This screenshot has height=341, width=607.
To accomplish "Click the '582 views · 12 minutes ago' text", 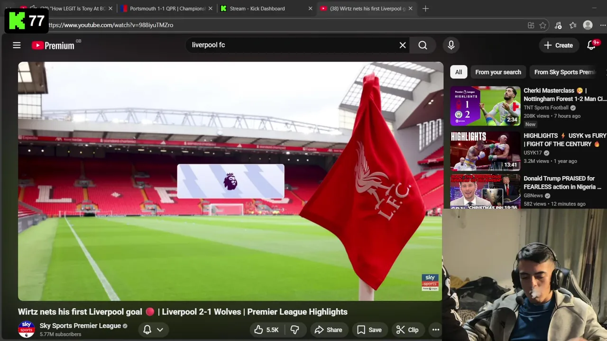I will (x=554, y=204).
